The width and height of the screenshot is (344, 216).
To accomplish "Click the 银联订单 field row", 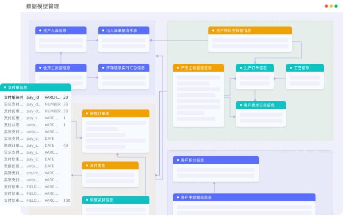I will click(x=35, y=145).
